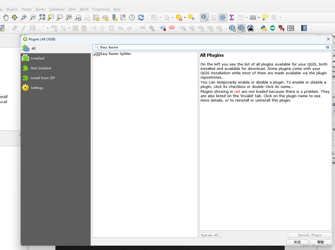Click the 关闭 close button
Viewport: 335px width, 250px height.
297,242
